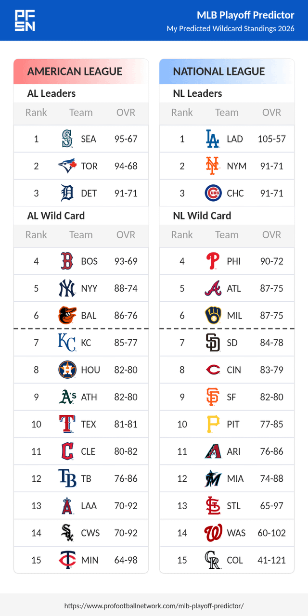308x616 pixels.
Task: Open the profootballnetwork.com predictor URL
Action: pos(154,605)
